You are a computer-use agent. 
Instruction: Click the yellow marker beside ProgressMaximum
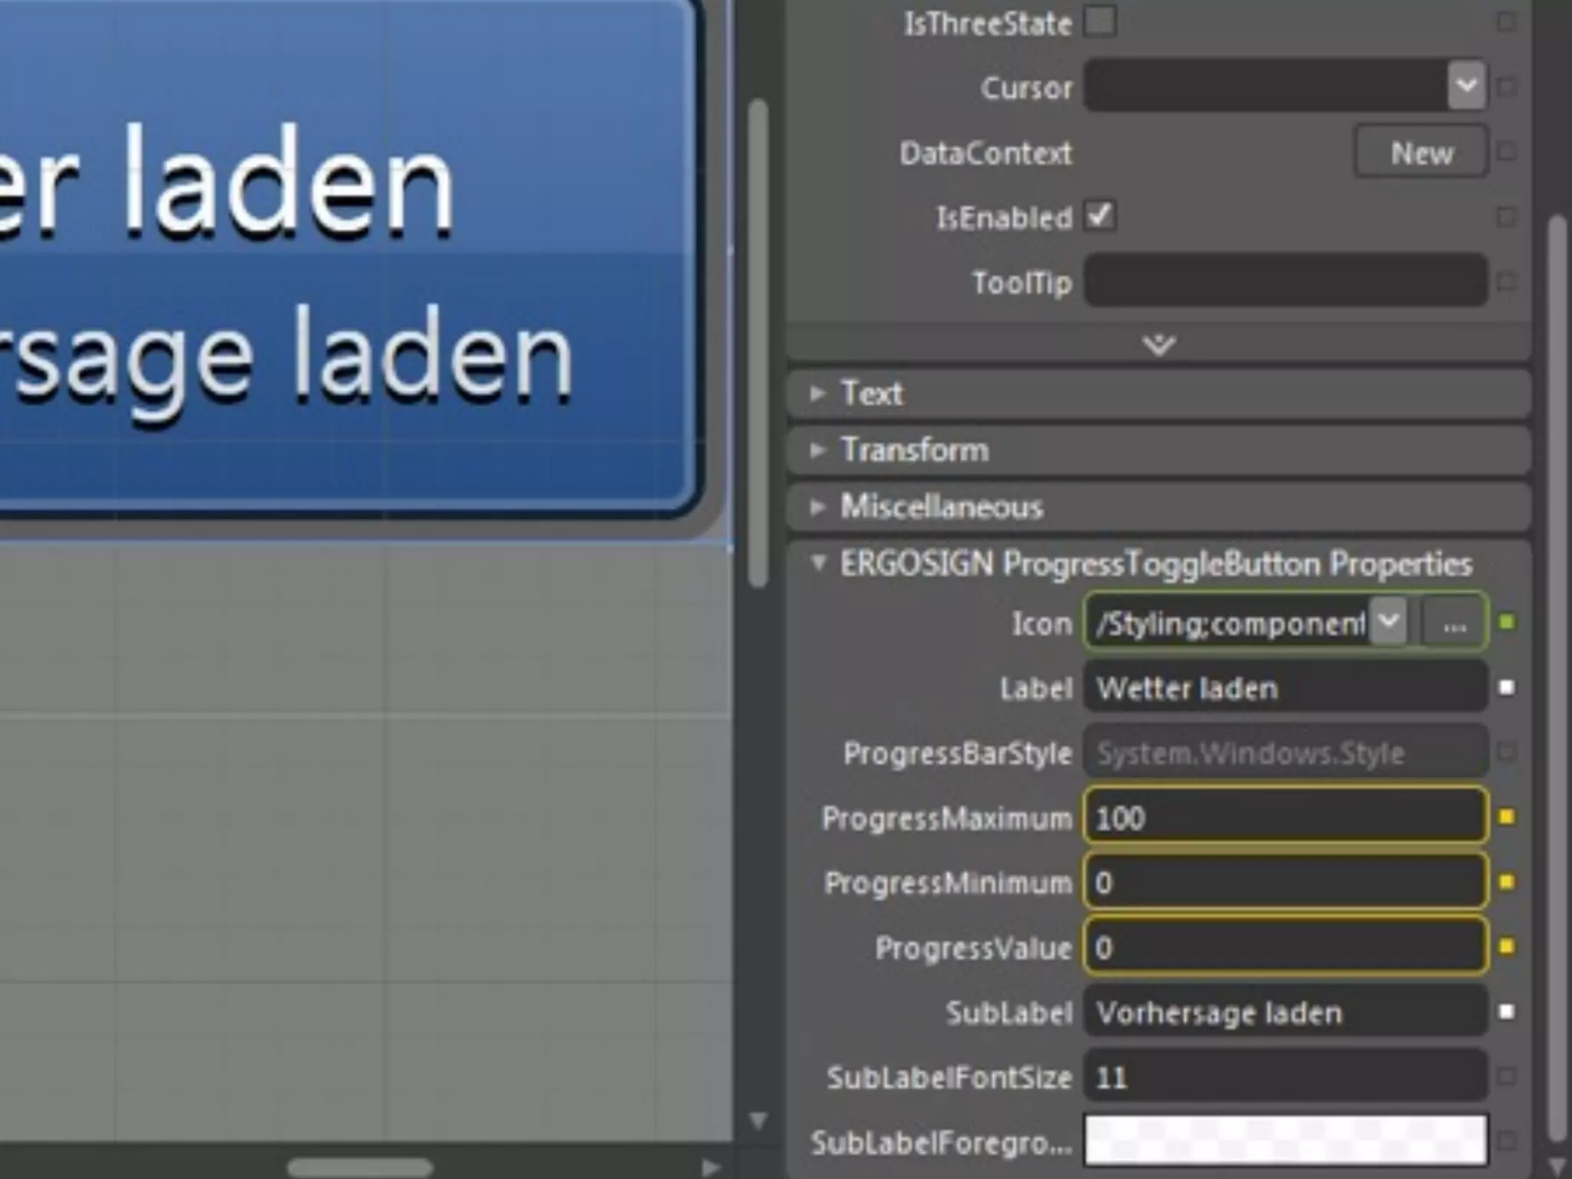[x=1507, y=817]
